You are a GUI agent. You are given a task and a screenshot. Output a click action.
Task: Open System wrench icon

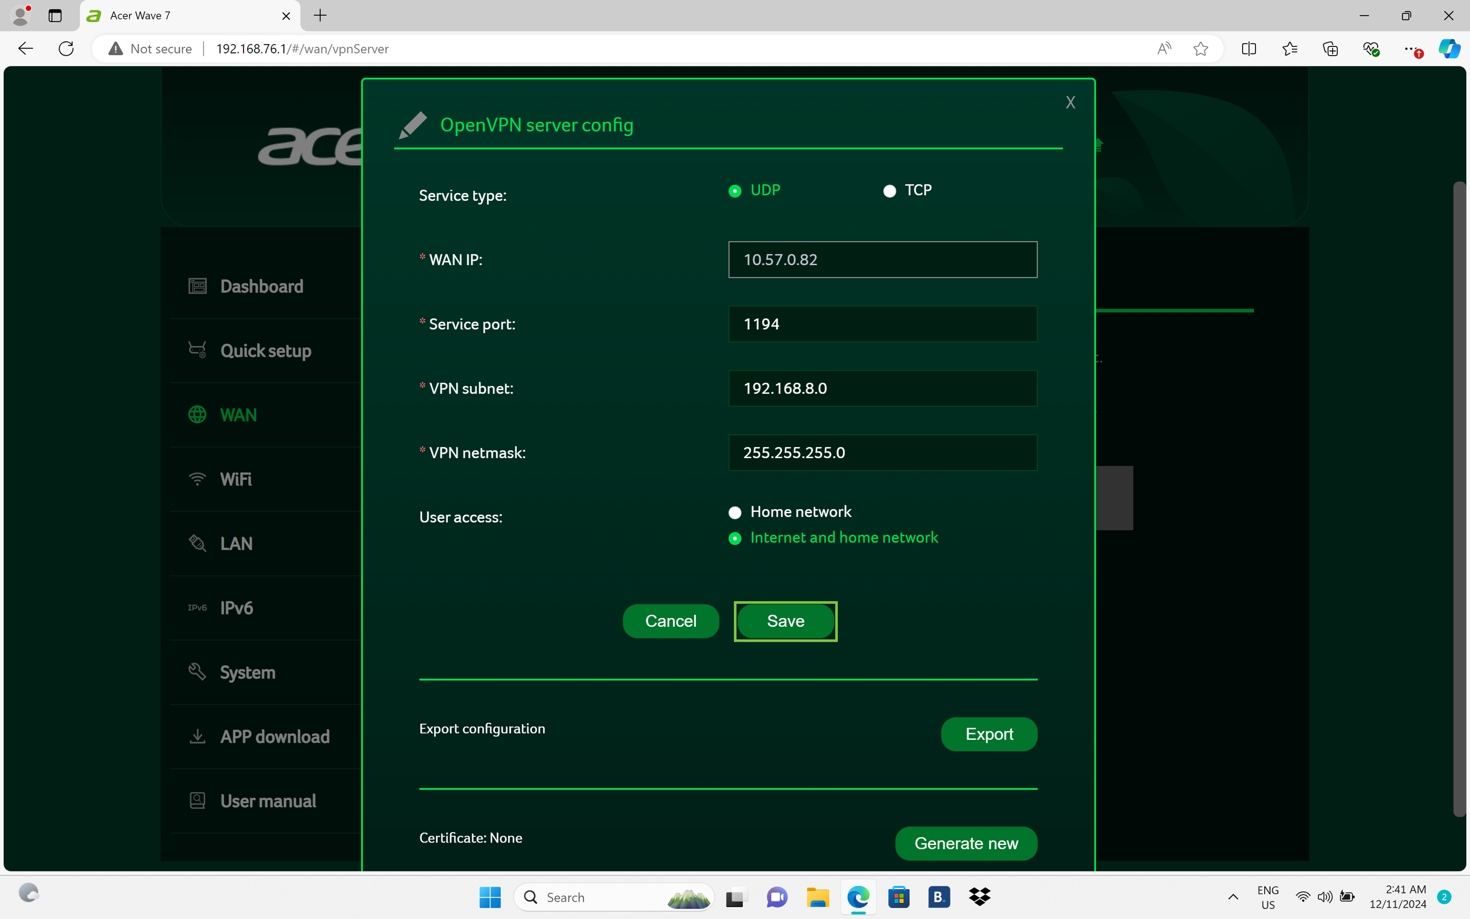pos(197,672)
